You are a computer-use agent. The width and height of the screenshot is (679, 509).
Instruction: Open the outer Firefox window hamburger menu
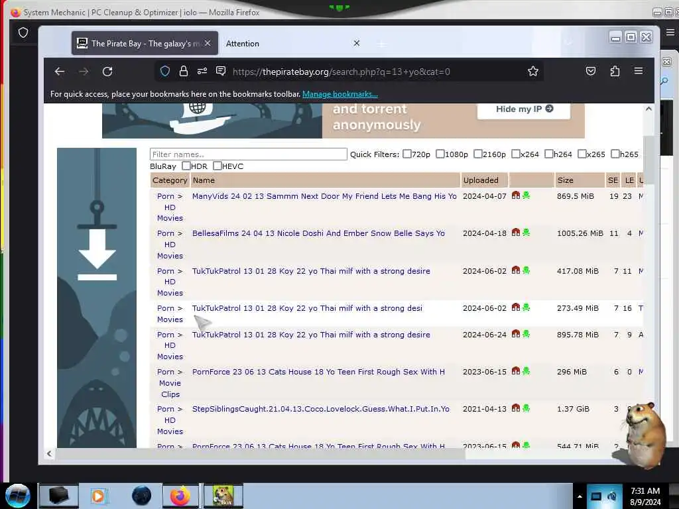[x=670, y=32]
